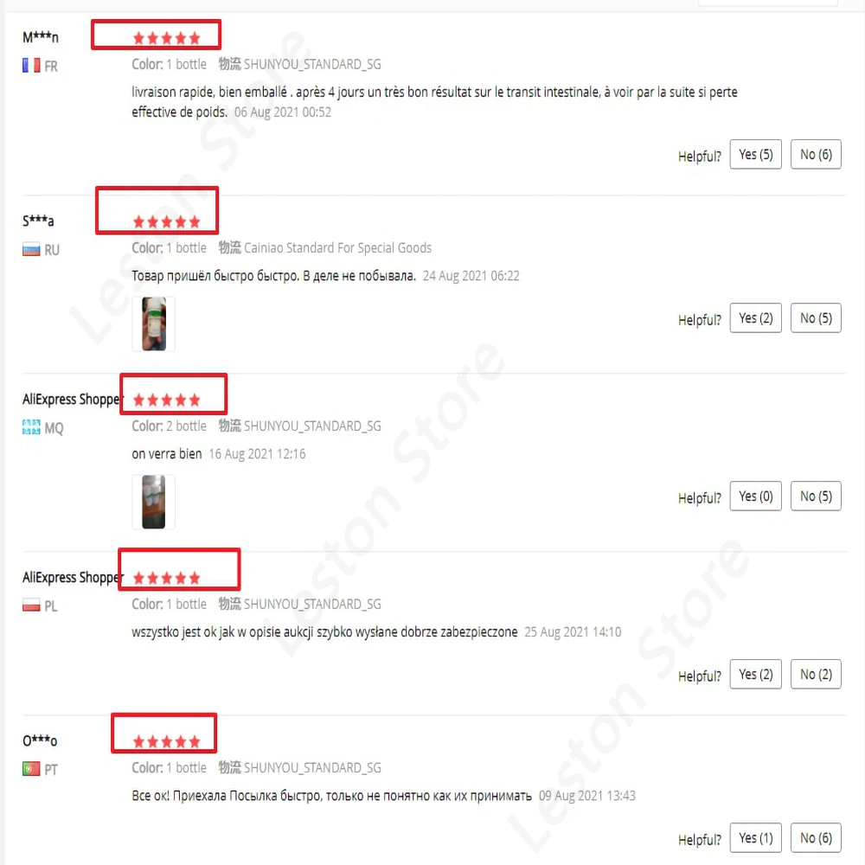Click Yes (1) on O***o's review
The width and height of the screenshot is (865, 865).
click(755, 837)
